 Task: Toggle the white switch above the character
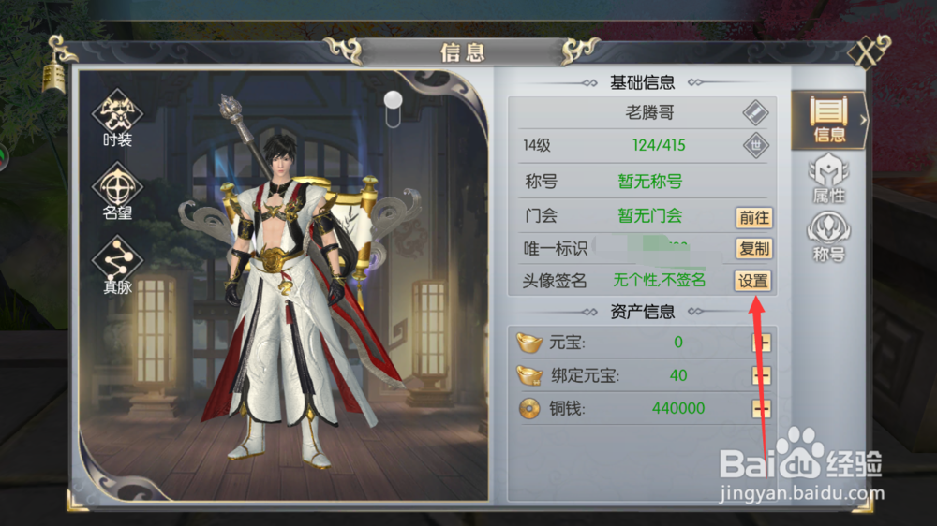(393, 110)
